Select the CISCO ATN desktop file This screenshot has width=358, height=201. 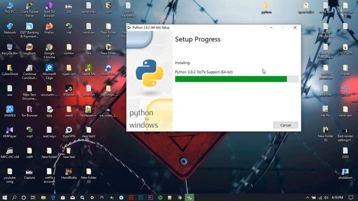tap(345, 49)
